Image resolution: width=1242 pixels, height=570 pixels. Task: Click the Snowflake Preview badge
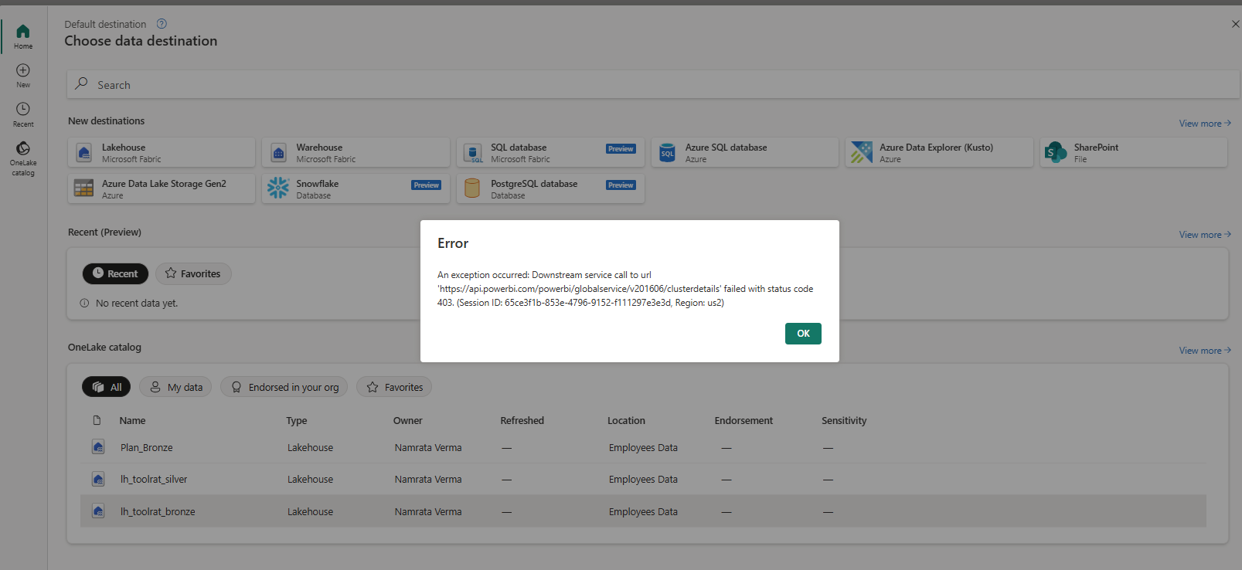(x=426, y=185)
